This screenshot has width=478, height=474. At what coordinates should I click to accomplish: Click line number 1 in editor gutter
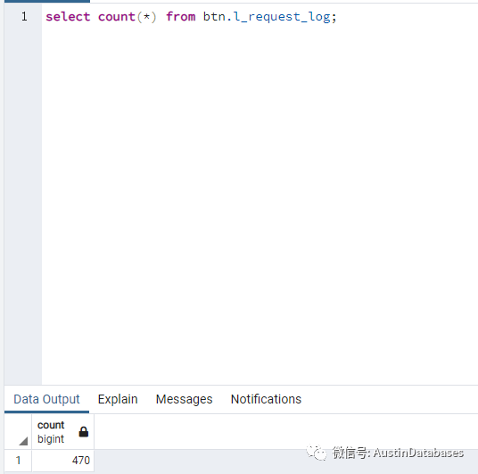coord(24,16)
